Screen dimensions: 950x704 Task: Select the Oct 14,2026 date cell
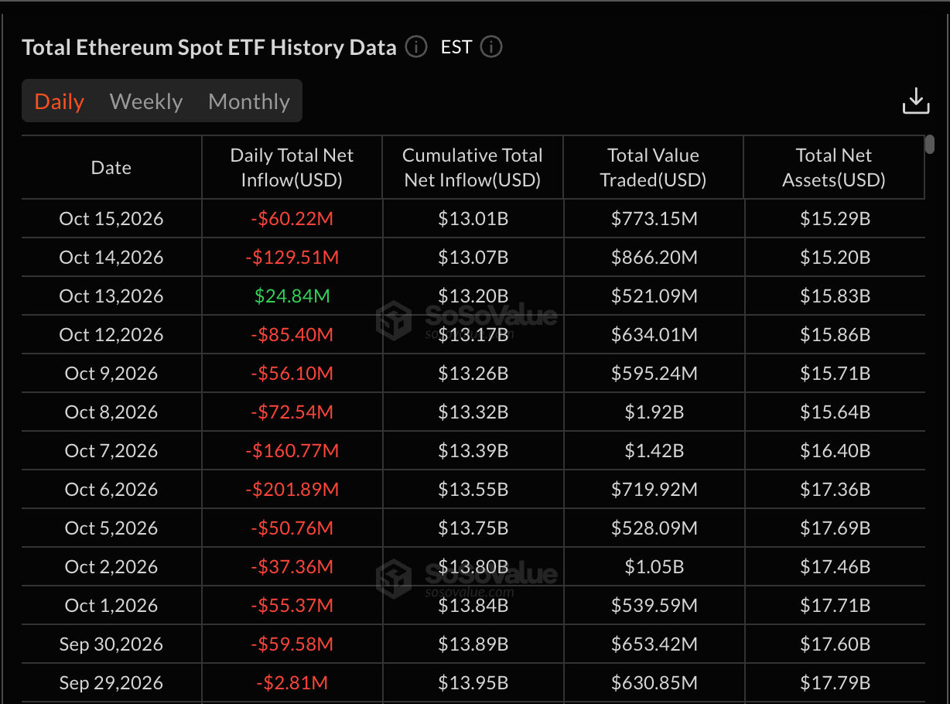coord(111,258)
